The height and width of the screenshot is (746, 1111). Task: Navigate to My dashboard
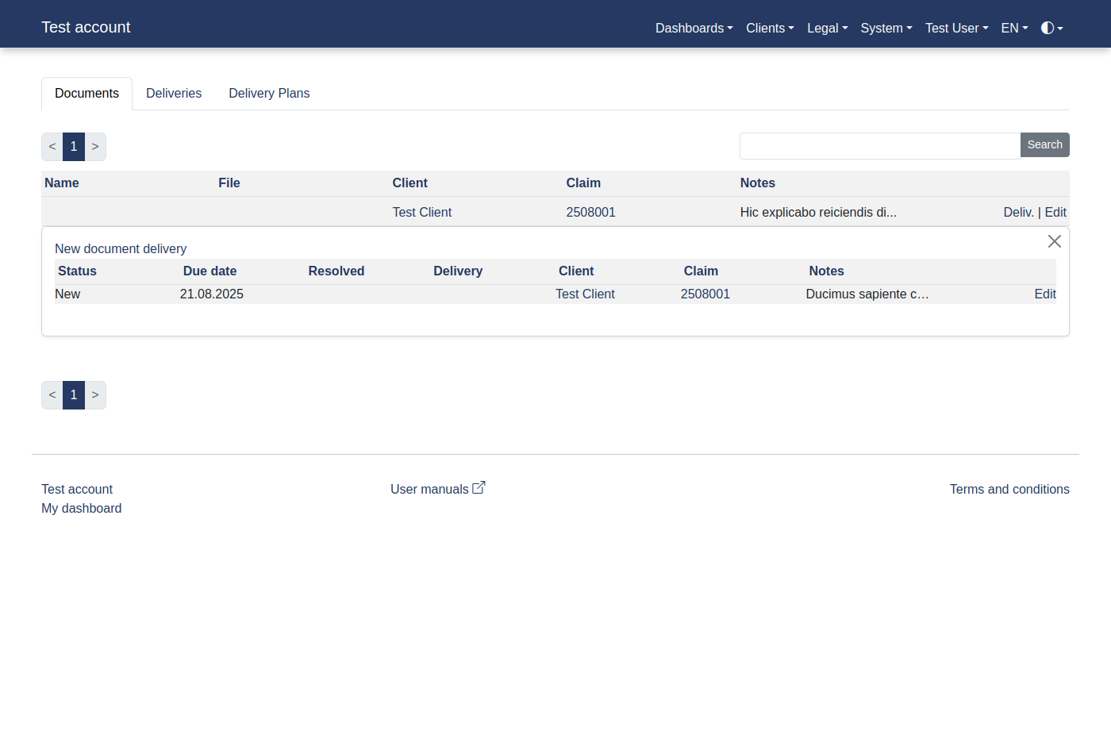pos(81,508)
